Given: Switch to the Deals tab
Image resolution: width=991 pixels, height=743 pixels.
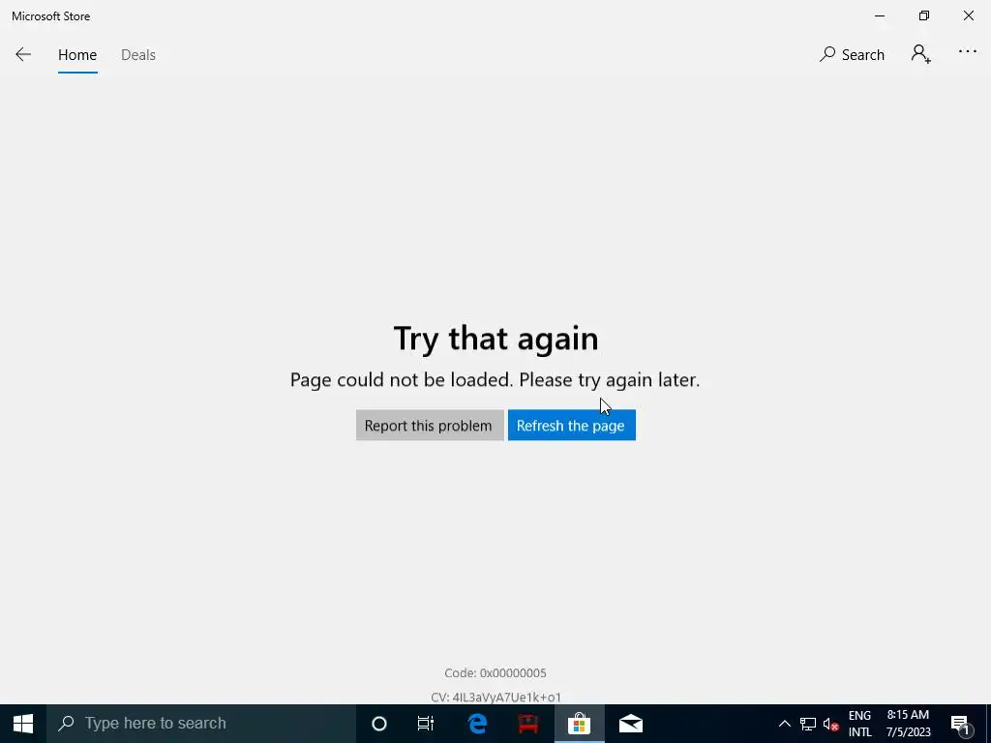Looking at the screenshot, I should (x=137, y=55).
